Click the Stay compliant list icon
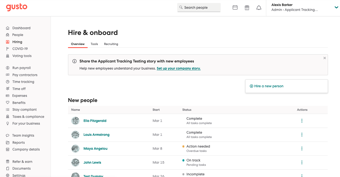The image size is (340, 177). (8, 110)
